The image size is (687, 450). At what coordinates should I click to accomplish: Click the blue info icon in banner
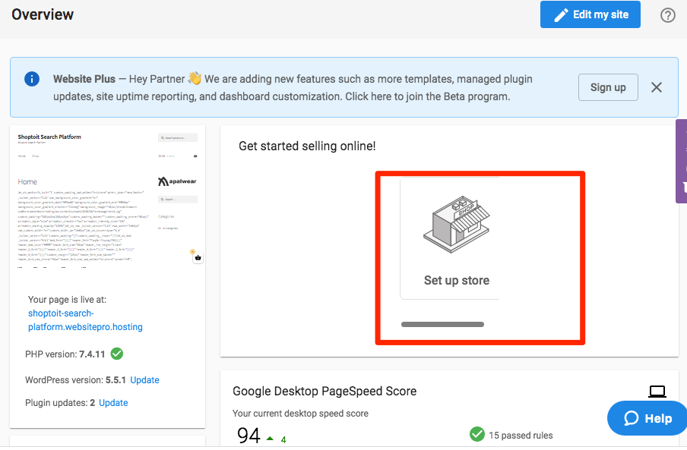(x=32, y=79)
